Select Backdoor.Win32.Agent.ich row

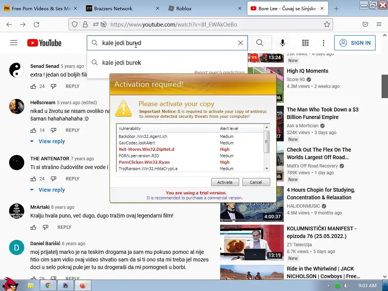(190, 136)
